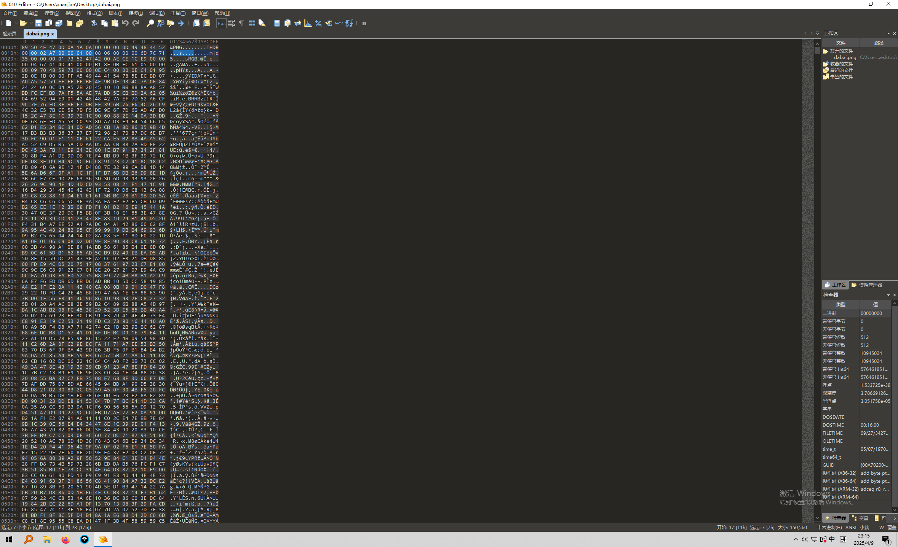The image size is (898, 547).
Task: Open the Histogram tool icon
Action: [308, 24]
